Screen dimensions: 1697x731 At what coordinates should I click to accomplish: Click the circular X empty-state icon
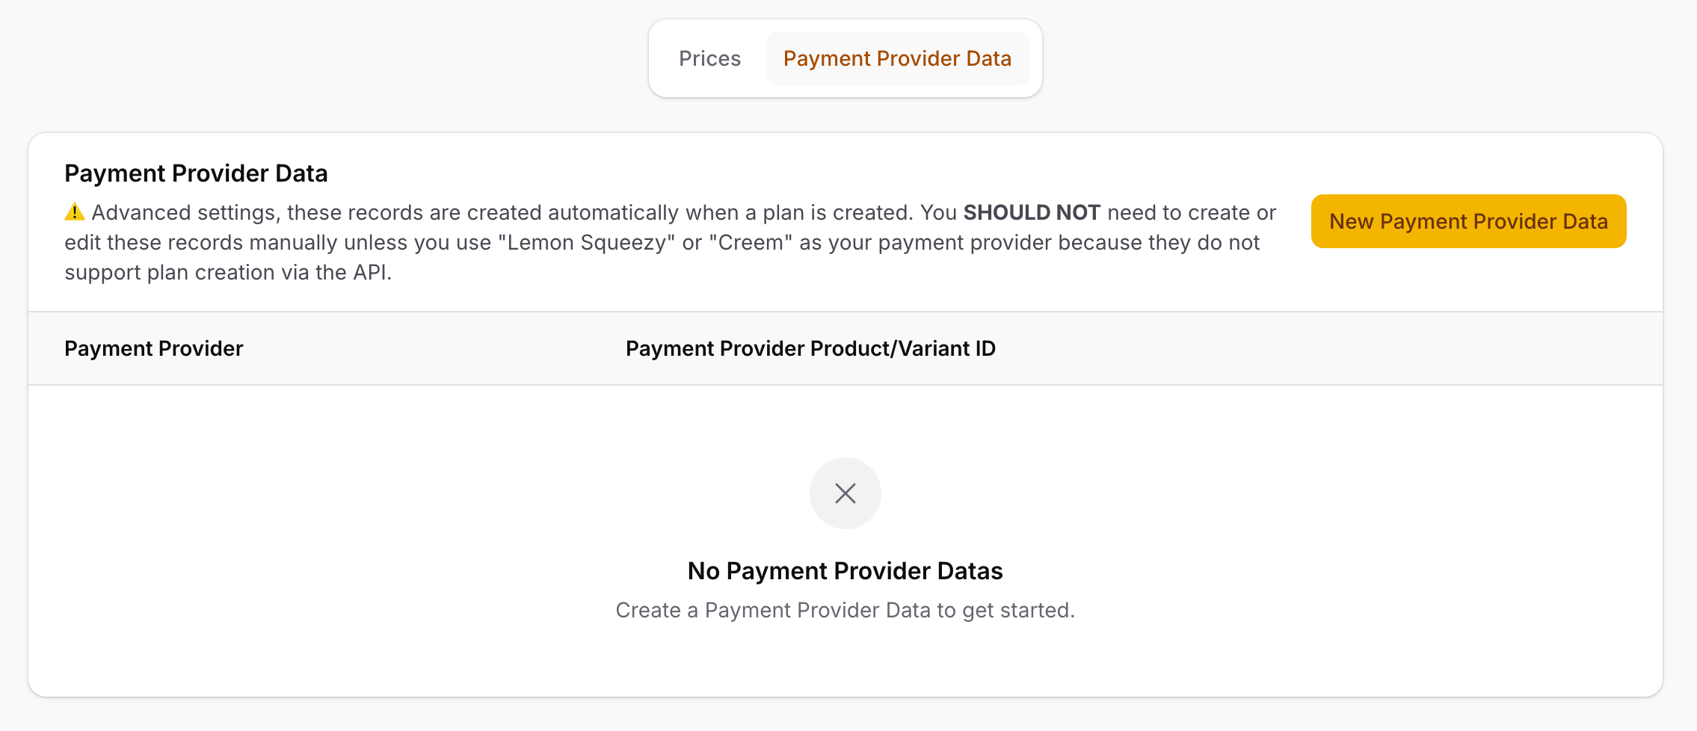pyautogui.click(x=845, y=493)
